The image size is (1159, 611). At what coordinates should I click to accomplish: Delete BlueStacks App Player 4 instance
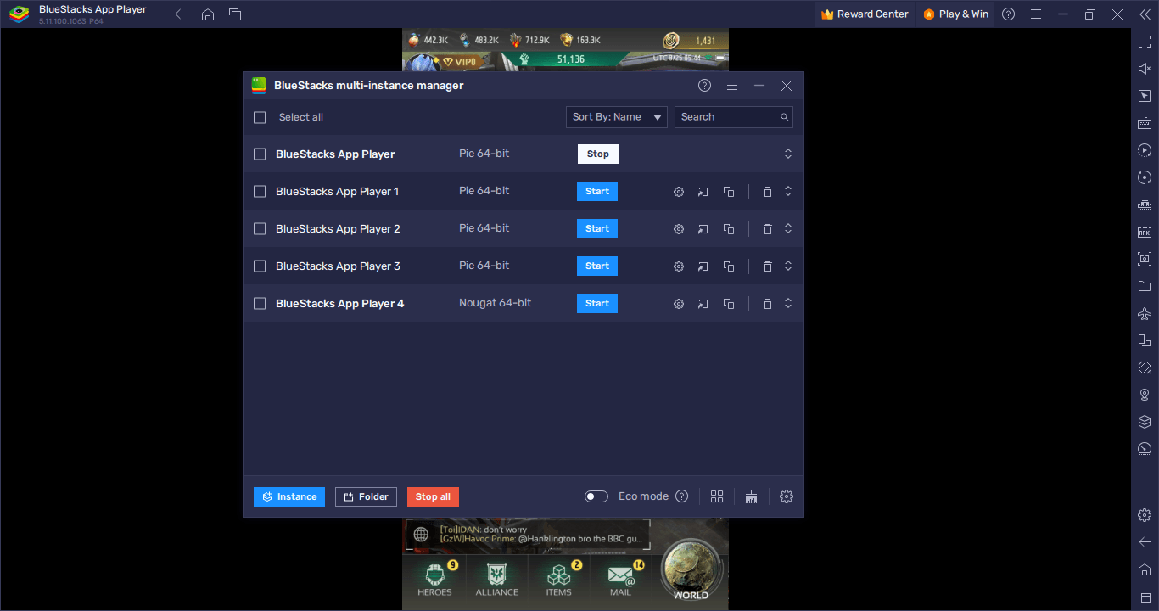pyautogui.click(x=768, y=304)
